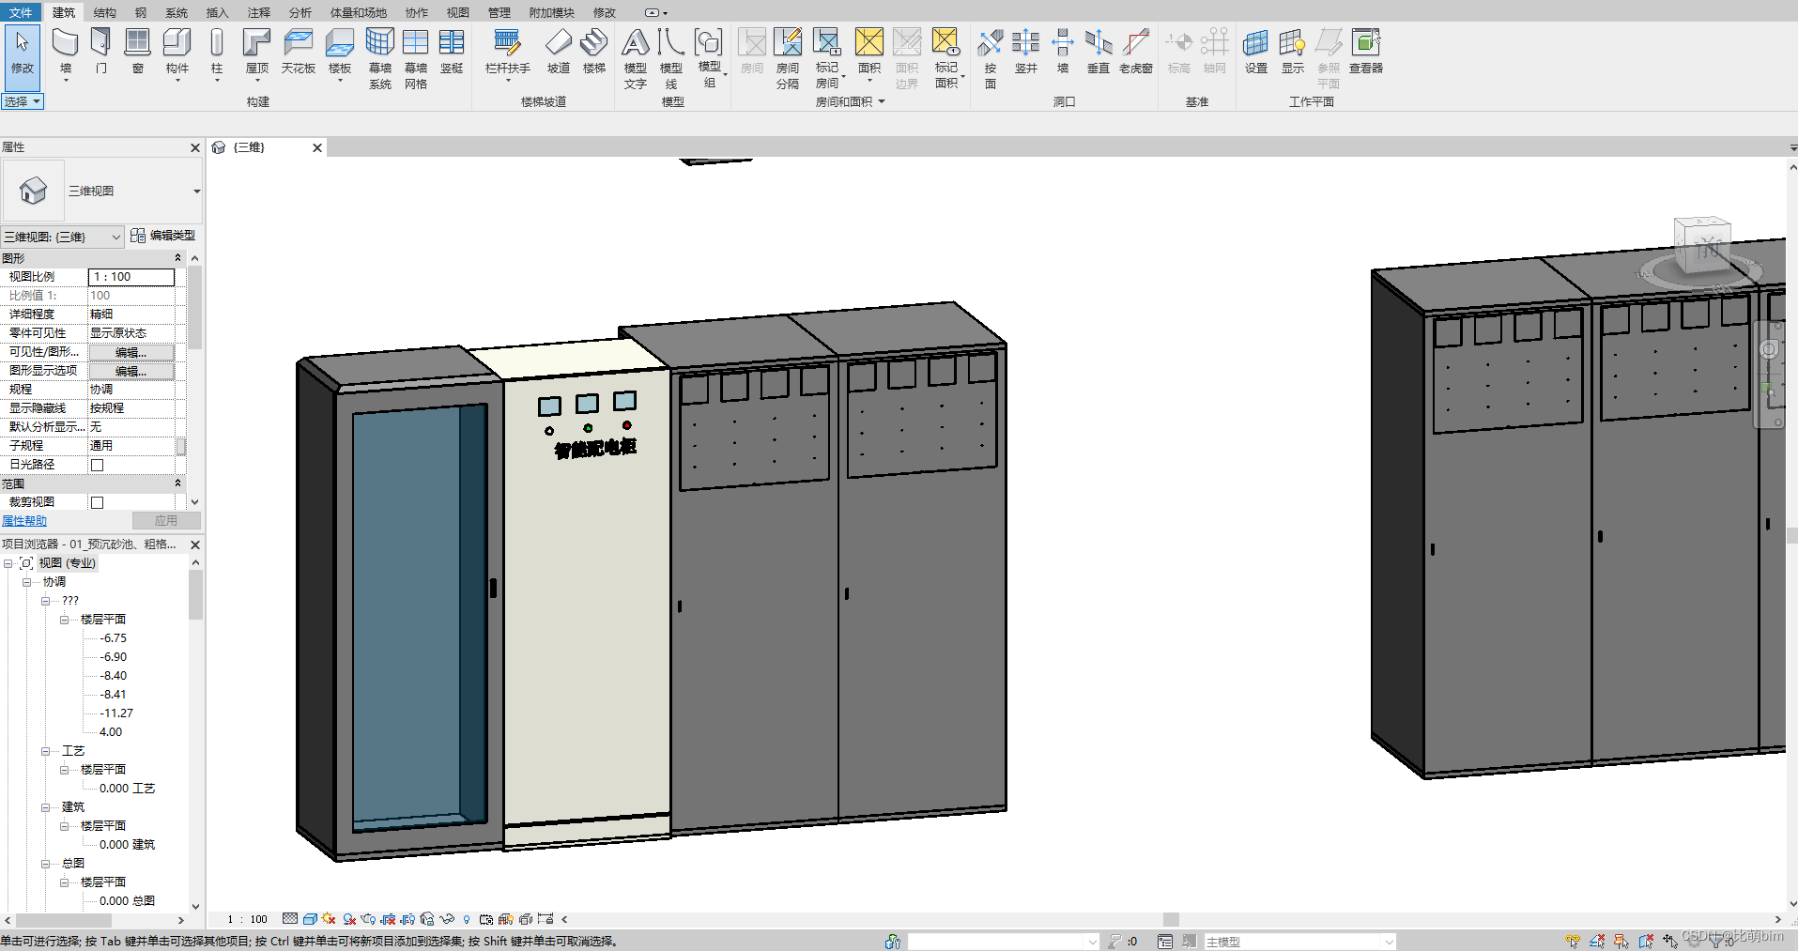Open the 三维视图: (三维) instance filter dropdown
The height and width of the screenshot is (951, 1798).
62,237
